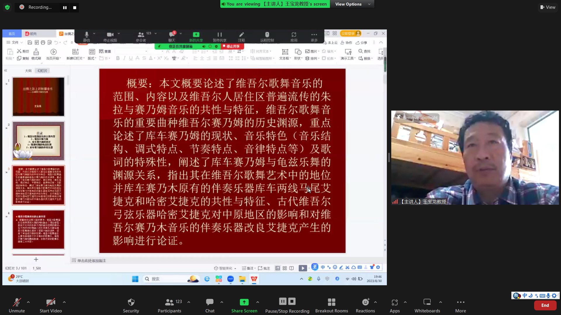
Task: Click the 新的共享 new share icon
Action: click(196, 34)
